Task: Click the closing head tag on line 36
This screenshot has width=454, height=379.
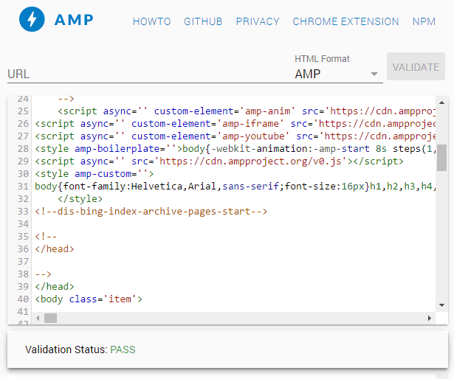Action: click(55, 249)
